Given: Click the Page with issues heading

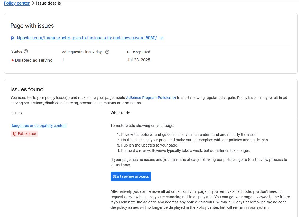Looking at the screenshot, I should tap(32, 26).
